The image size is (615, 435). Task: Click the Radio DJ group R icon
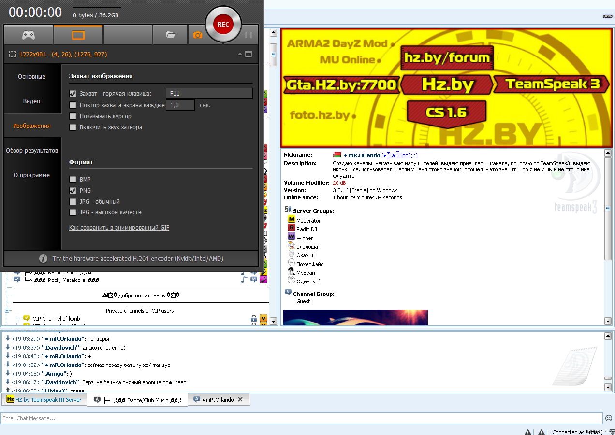click(x=291, y=228)
